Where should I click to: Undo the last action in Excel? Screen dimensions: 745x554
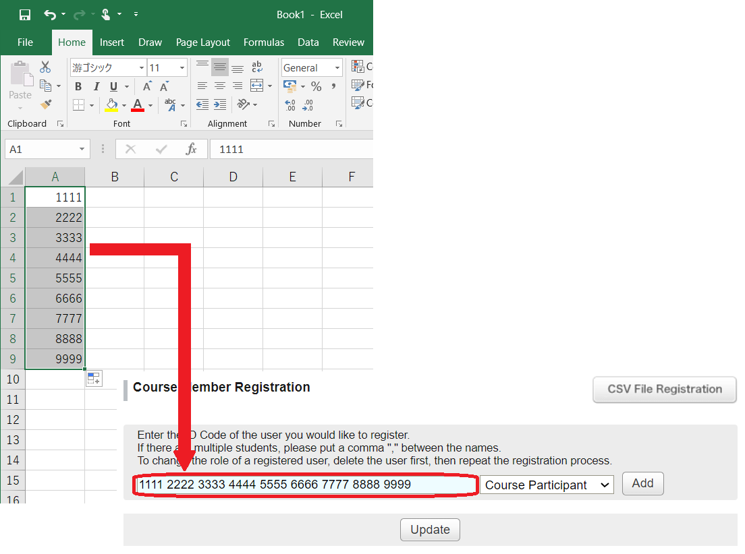pos(50,15)
